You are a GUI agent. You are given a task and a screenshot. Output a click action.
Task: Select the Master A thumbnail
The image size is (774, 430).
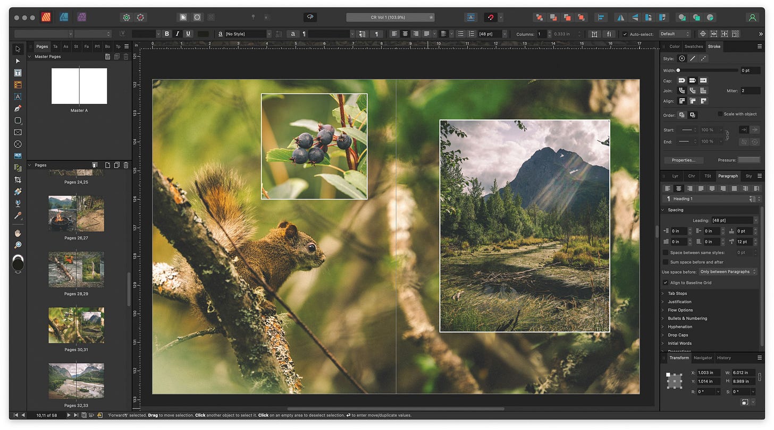point(79,86)
